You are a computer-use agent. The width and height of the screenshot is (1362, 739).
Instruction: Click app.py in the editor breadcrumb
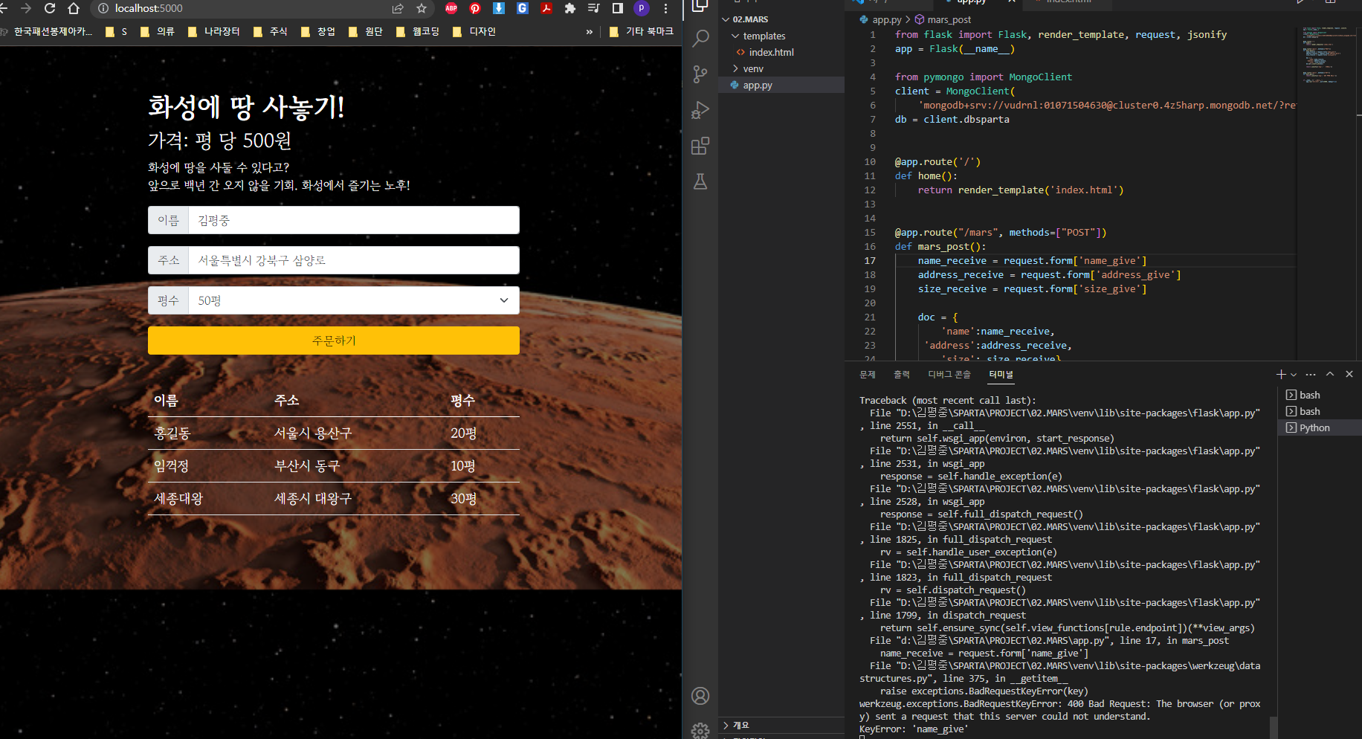880,19
